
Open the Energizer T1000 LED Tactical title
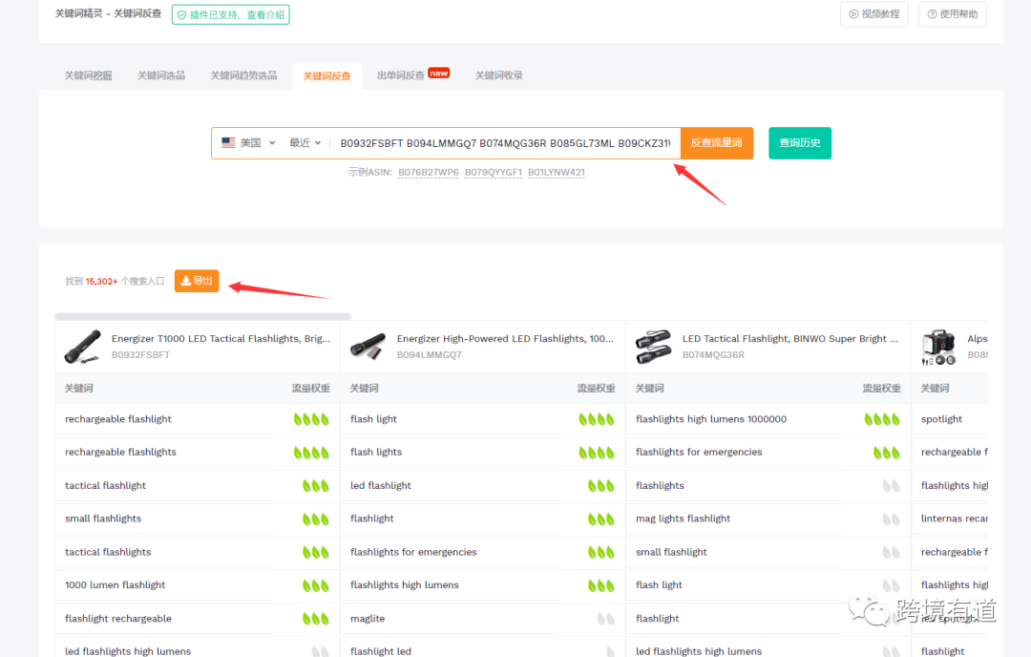[x=221, y=339]
